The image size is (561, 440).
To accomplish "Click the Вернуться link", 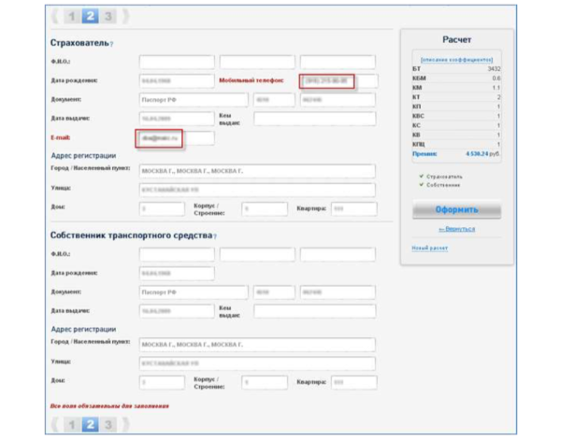I will point(456,229).
